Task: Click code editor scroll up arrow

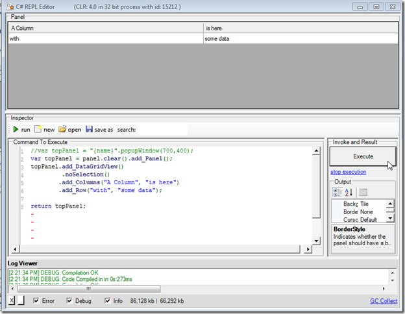Action: (x=317, y=151)
